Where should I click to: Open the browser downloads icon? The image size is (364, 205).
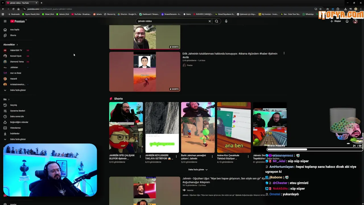[346, 9]
